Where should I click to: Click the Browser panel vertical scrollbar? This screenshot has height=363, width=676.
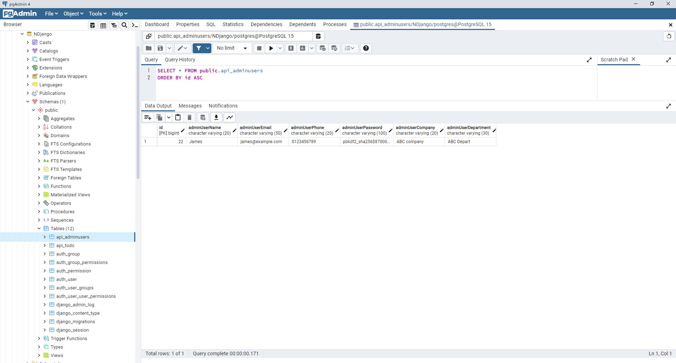138,113
